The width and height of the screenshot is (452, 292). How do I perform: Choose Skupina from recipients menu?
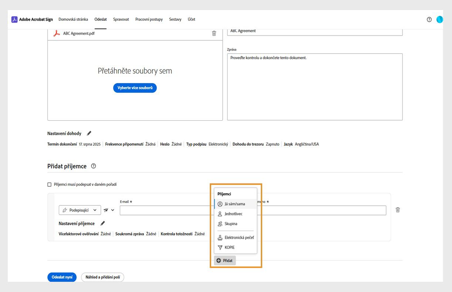235,224
